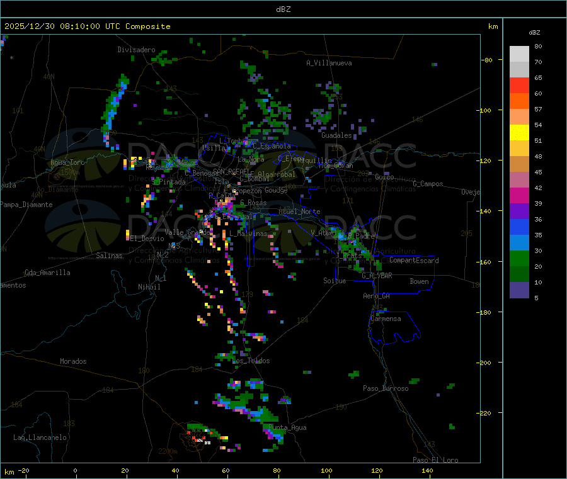Click the 39 dBZ purple legend swatch

tap(519, 211)
